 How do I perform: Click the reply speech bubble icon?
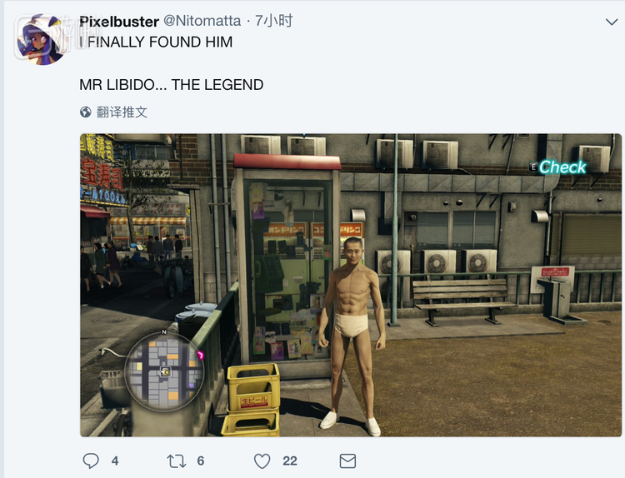tap(91, 461)
